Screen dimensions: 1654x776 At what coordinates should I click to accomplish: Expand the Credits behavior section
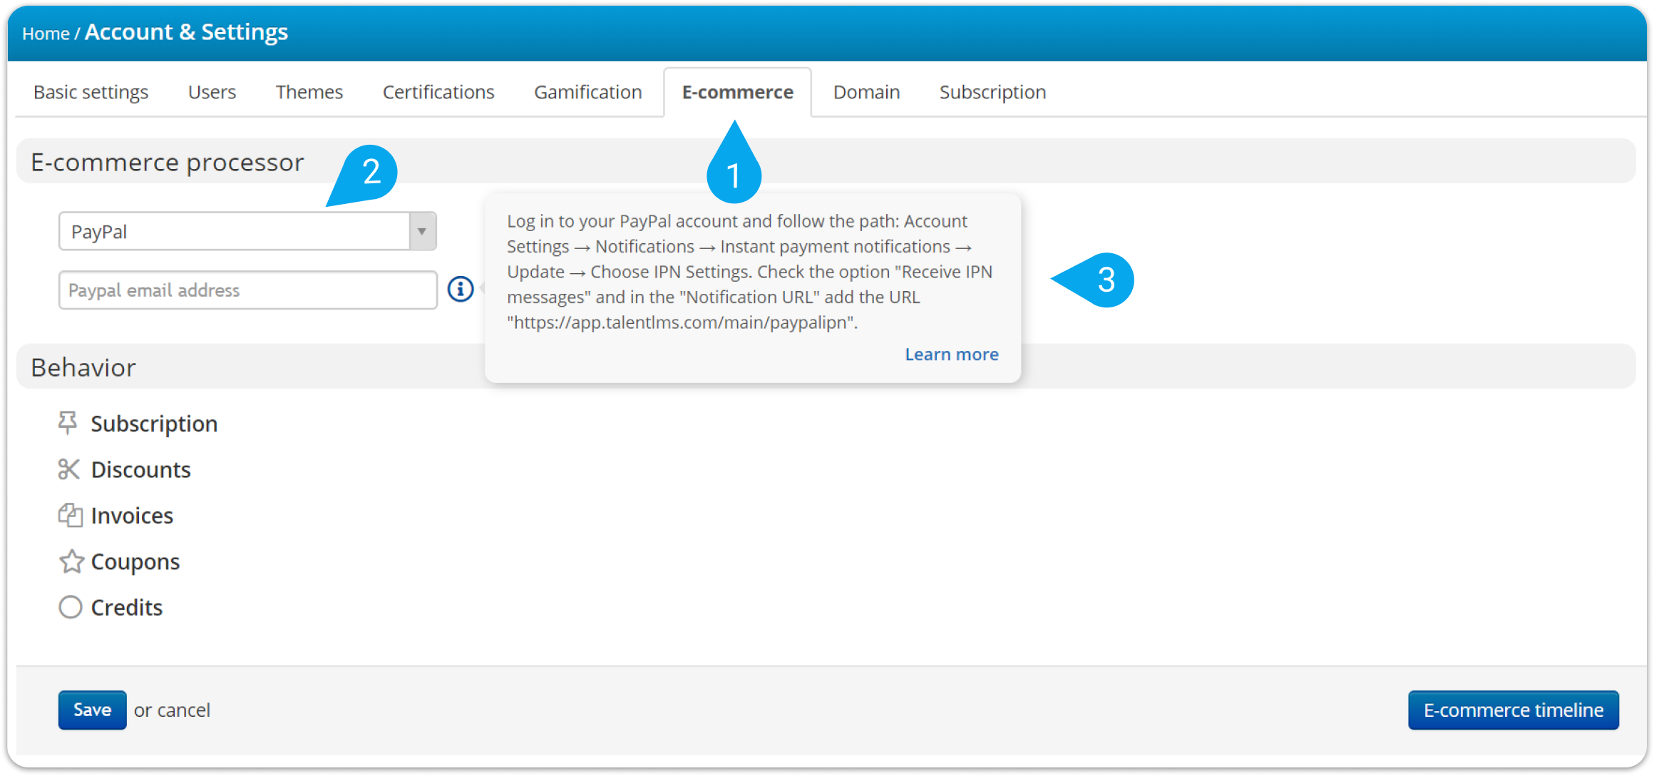[126, 607]
